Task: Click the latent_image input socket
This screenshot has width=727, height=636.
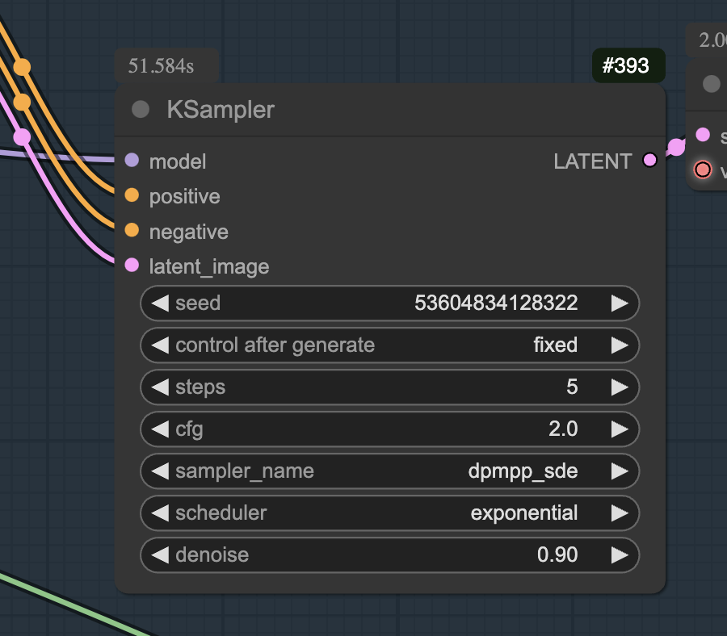Action: (132, 266)
